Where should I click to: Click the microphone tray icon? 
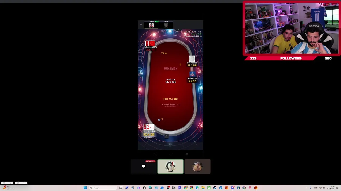pyautogui.click(x=310, y=188)
